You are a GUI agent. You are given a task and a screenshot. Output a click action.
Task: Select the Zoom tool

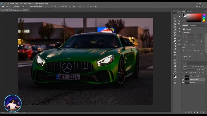coord(175,69)
